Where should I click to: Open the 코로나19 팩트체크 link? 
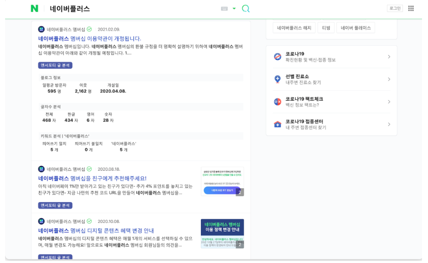coord(304,102)
